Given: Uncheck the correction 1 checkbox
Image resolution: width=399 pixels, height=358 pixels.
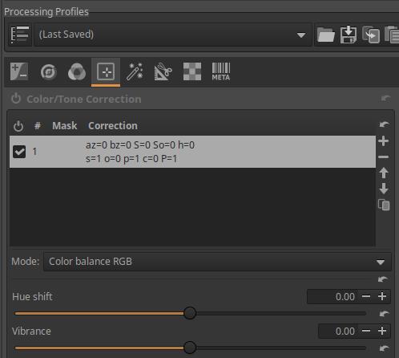Looking at the screenshot, I should coord(19,152).
